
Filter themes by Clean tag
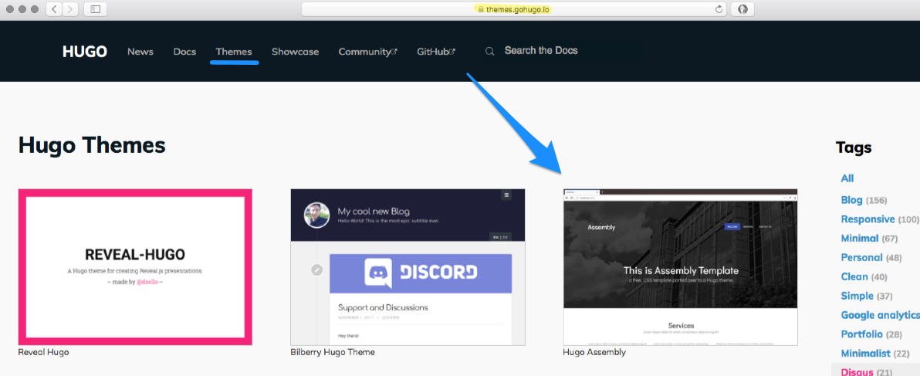coord(854,277)
